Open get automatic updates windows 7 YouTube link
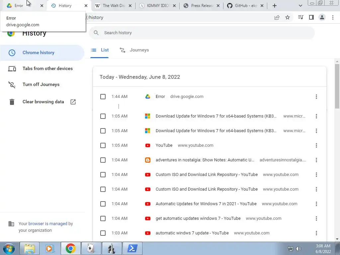The height and width of the screenshot is (255, 340). click(198, 218)
